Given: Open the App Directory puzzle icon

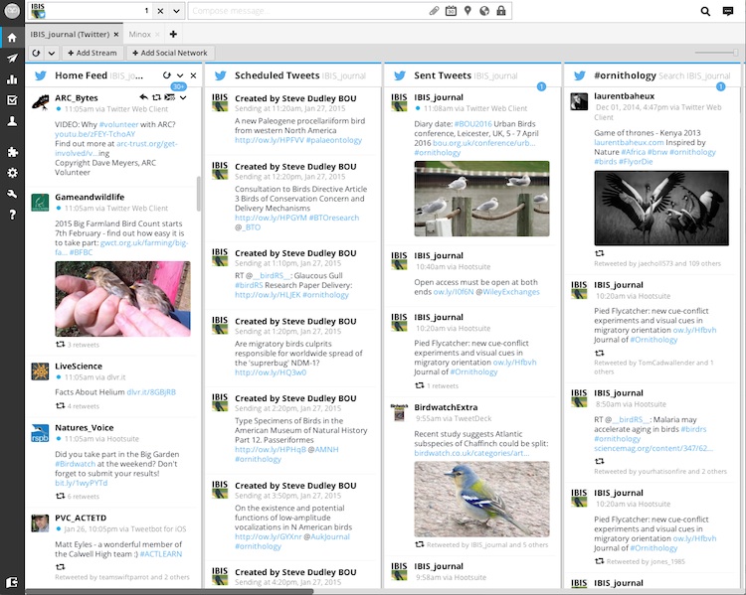Looking at the screenshot, I should click(12, 152).
